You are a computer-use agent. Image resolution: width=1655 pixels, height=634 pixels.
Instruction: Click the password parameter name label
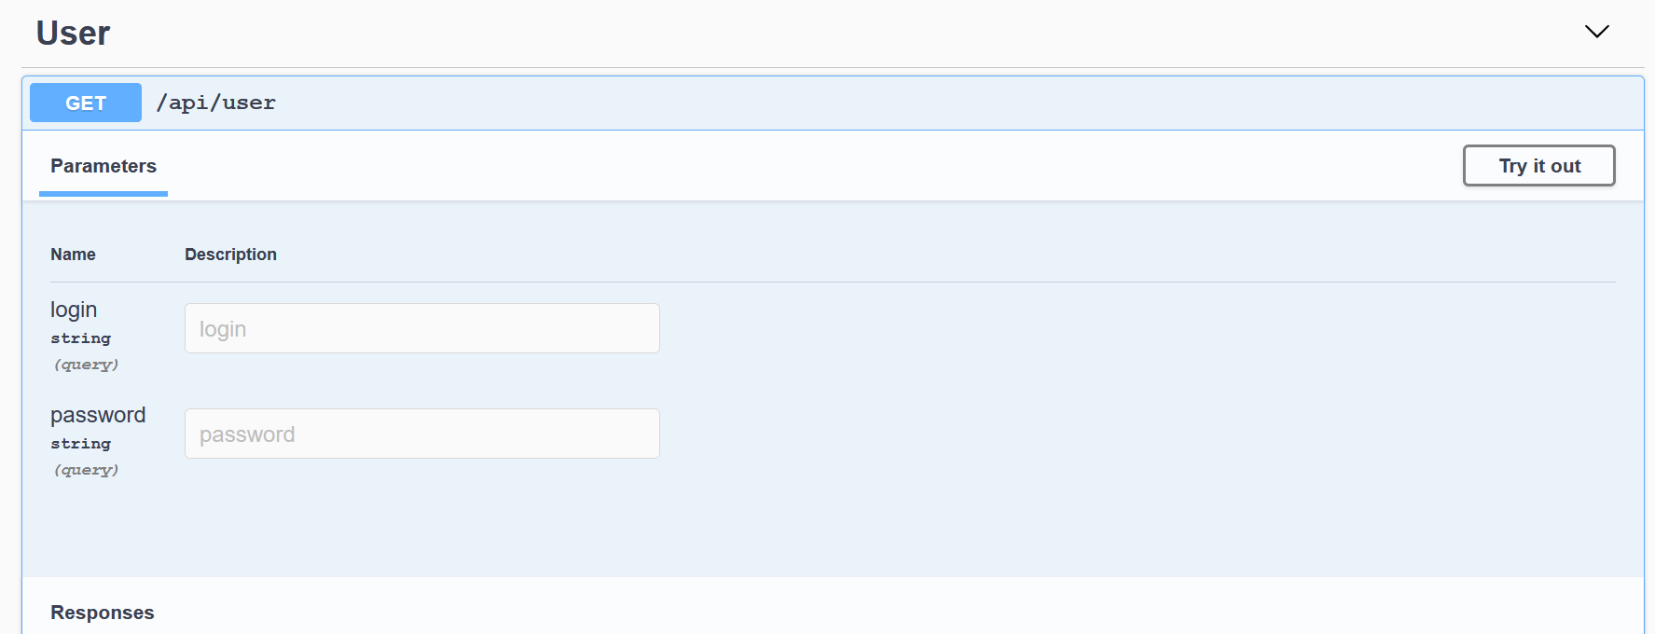pyautogui.click(x=98, y=415)
